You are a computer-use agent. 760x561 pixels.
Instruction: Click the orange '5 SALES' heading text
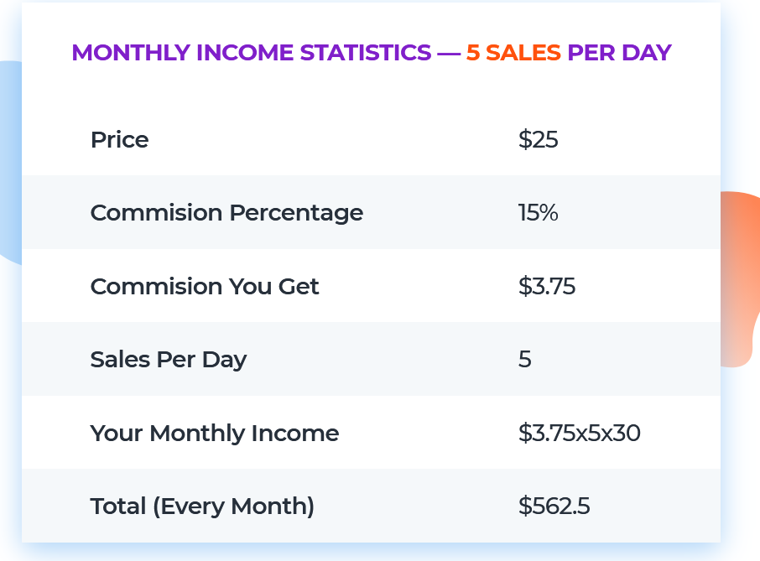[x=513, y=53]
